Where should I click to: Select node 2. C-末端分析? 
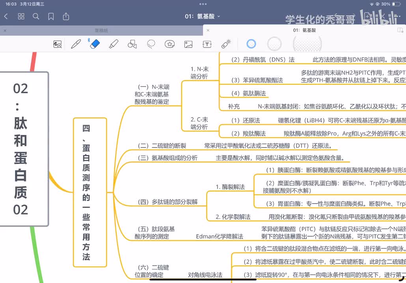[199, 123]
